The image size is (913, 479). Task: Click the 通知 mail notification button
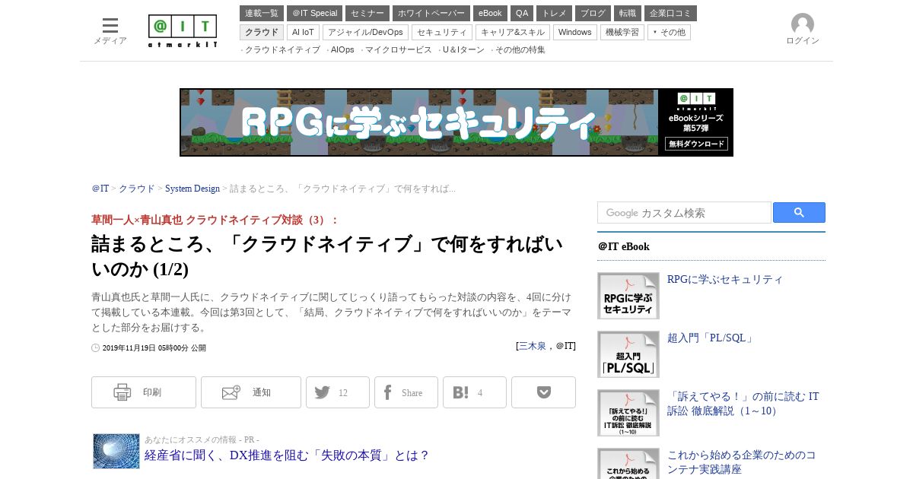[x=251, y=392]
